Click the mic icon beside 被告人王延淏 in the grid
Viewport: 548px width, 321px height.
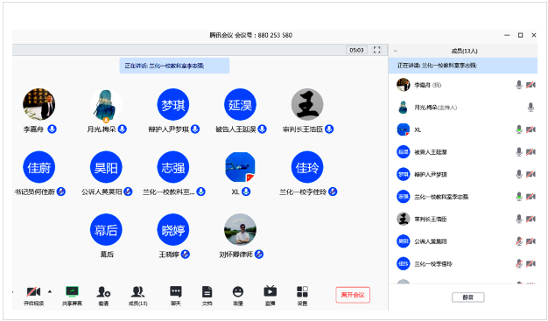(x=262, y=129)
